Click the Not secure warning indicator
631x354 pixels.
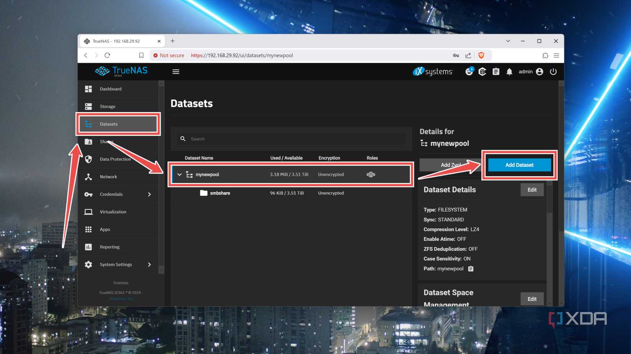pos(169,55)
